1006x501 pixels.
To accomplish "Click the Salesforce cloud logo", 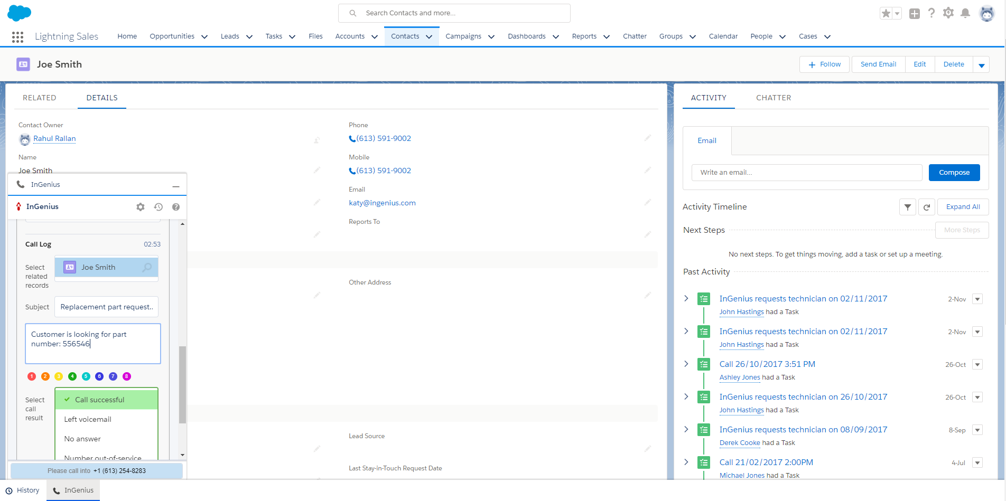I will tap(20, 13).
